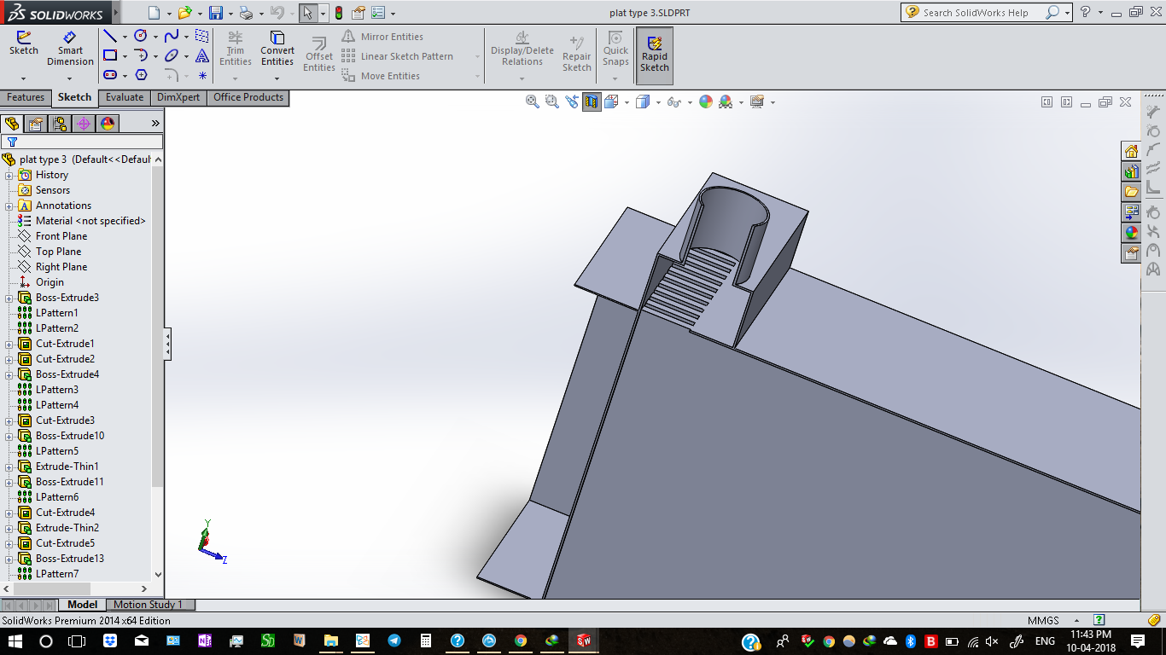Click the Rebuild traffic light icon
1166x655 pixels.
click(338, 13)
